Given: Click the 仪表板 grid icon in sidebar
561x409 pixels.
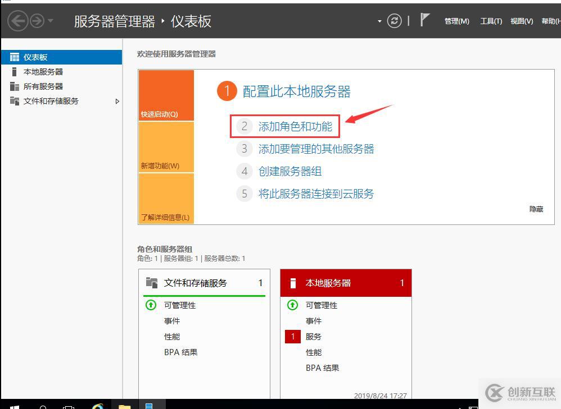Looking at the screenshot, I should tap(14, 57).
